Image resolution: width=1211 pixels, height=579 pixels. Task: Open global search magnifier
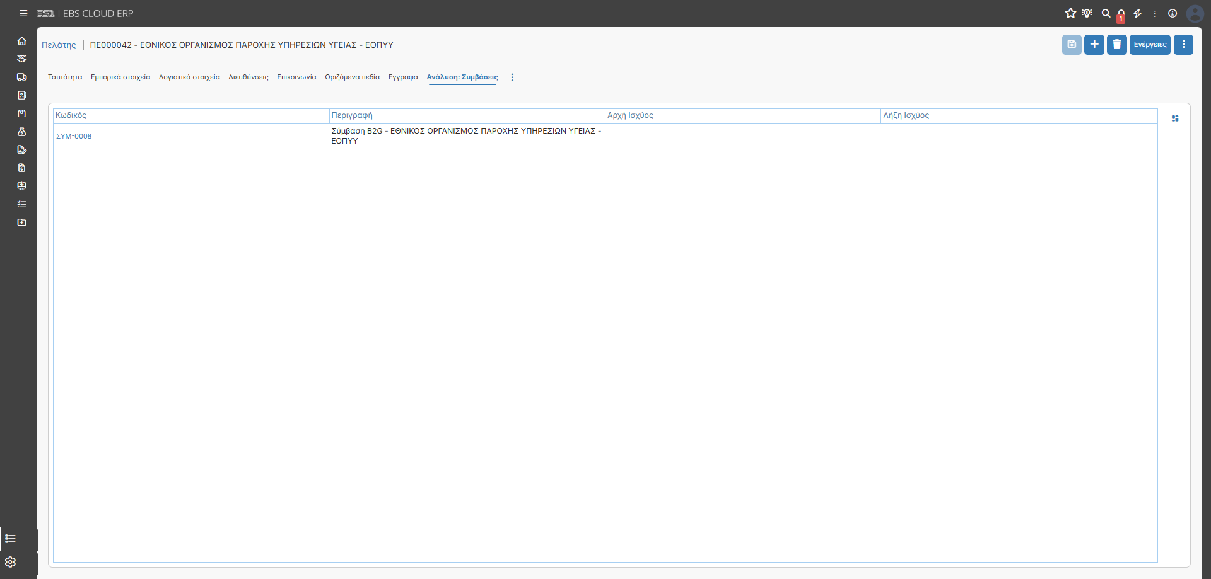point(1106,13)
